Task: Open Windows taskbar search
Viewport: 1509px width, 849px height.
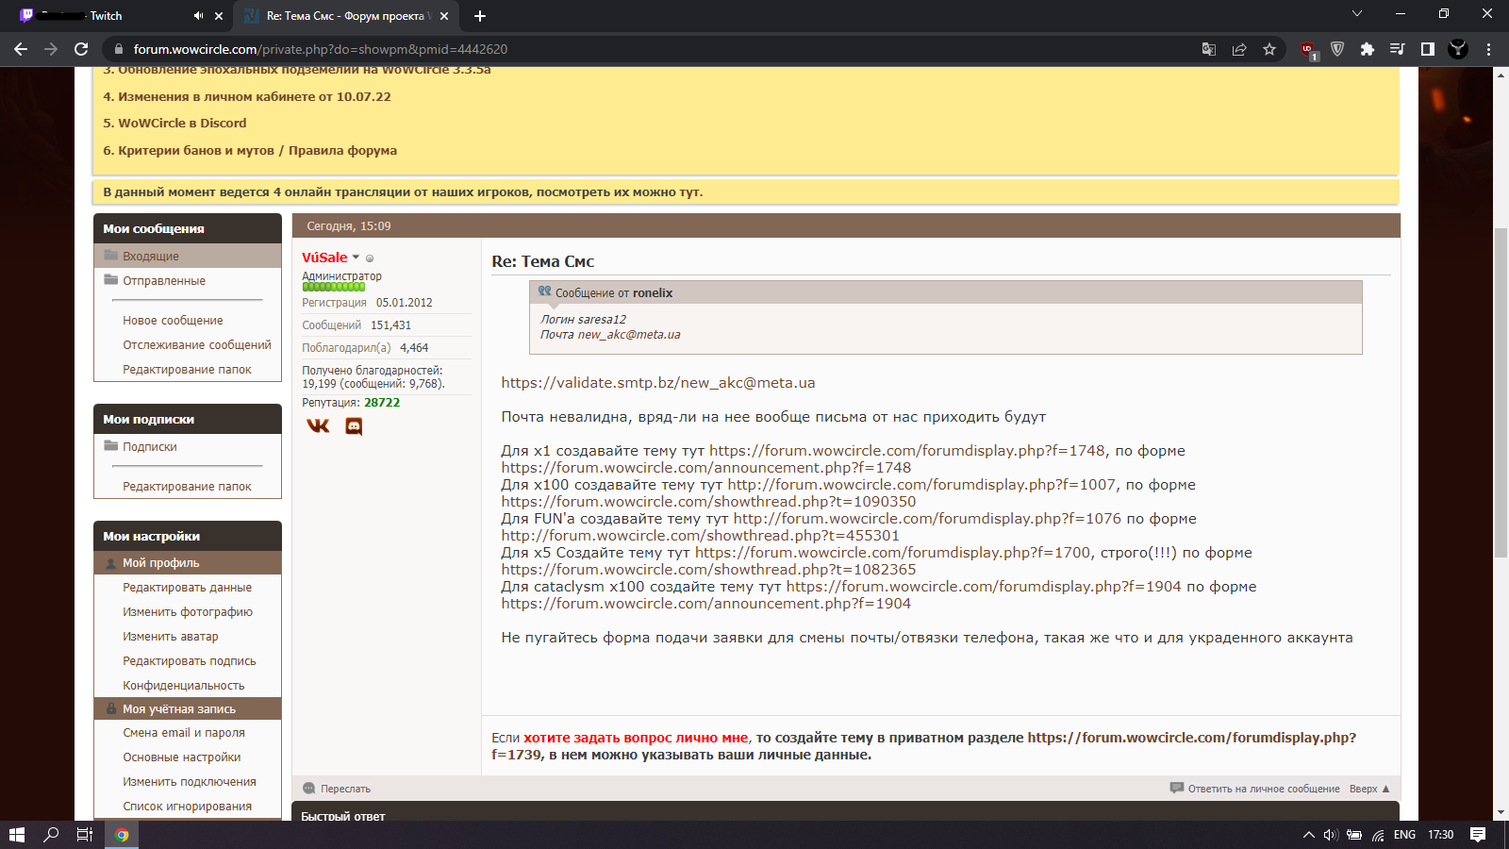Action: [x=51, y=835]
